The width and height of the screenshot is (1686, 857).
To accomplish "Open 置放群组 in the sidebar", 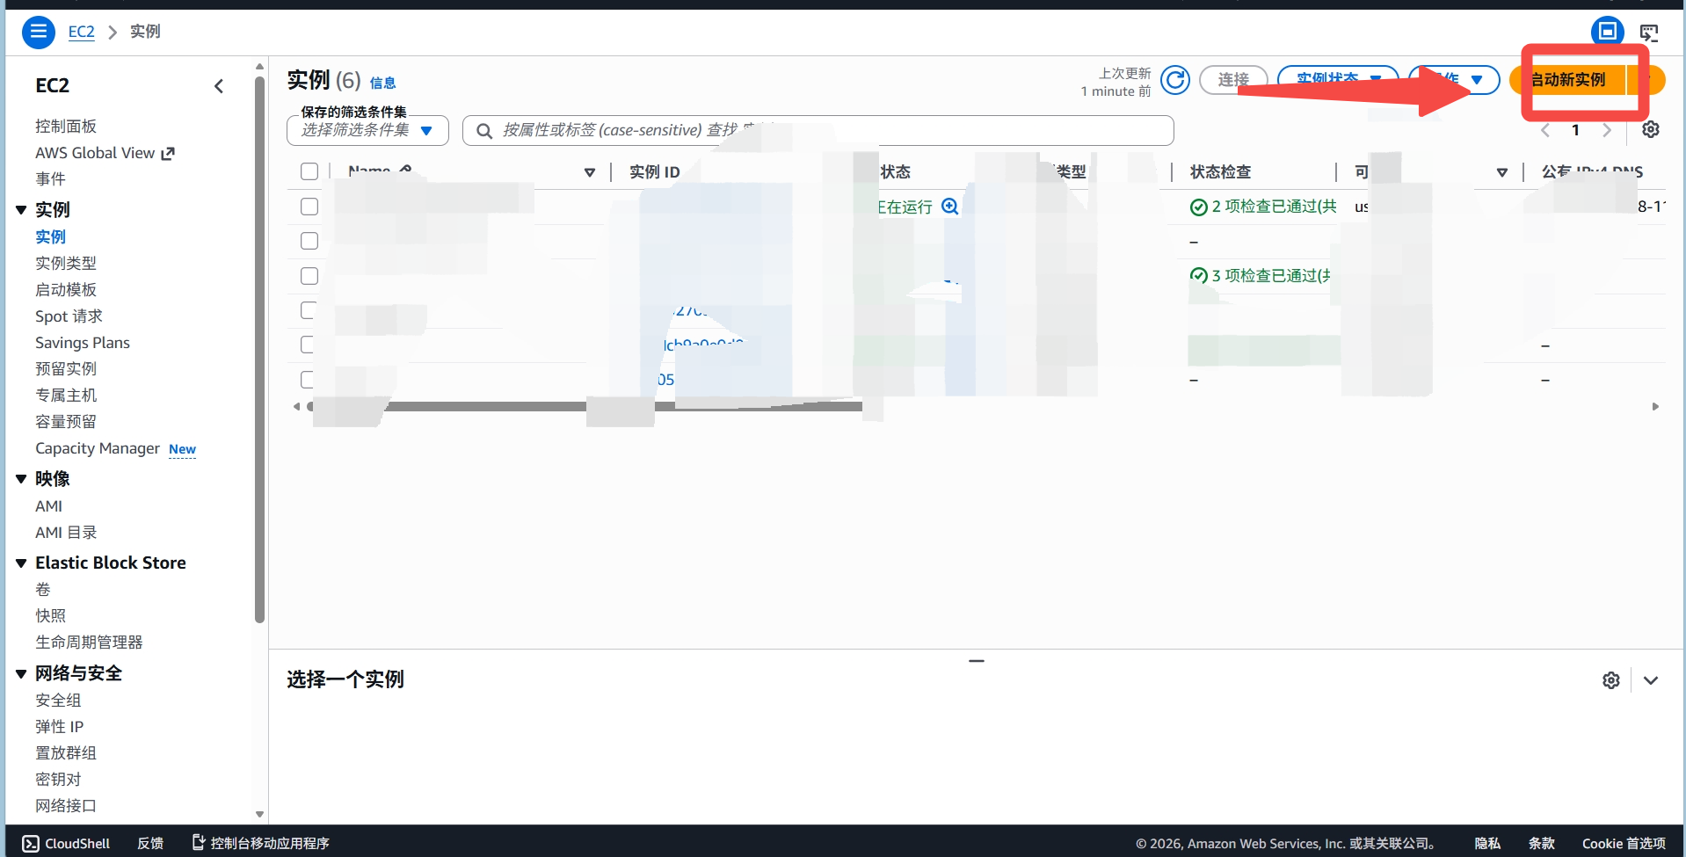I will tap(66, 753).
